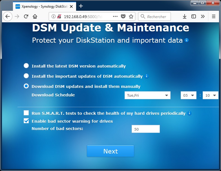Show the sidebar panel icon

194,17
